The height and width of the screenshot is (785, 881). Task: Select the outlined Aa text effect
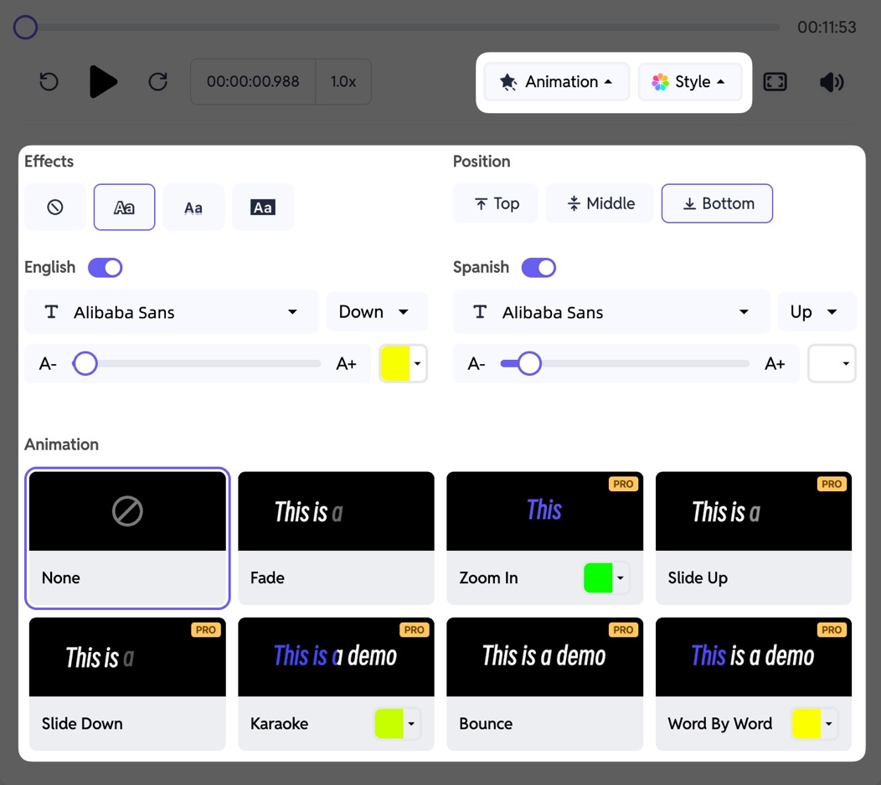[124, 208]
